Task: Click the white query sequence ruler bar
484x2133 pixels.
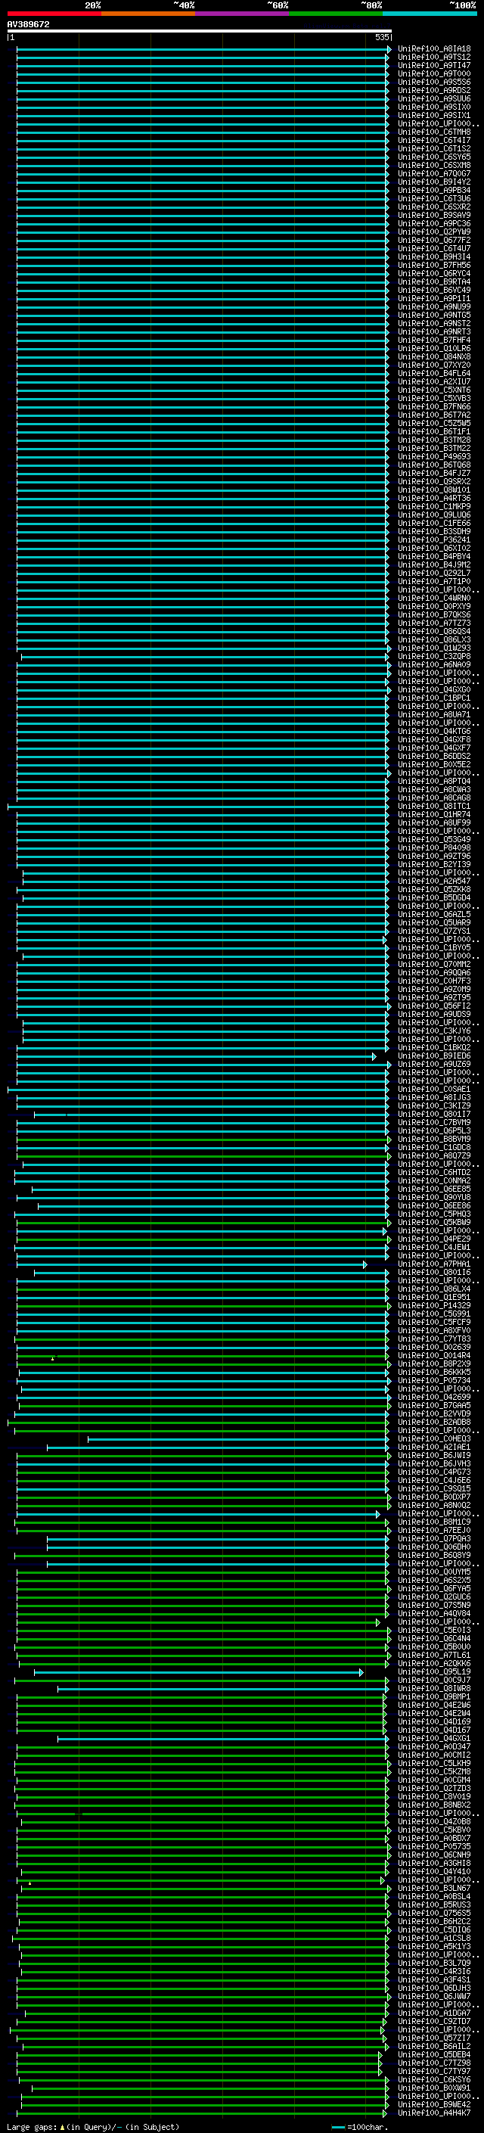Action: [200, 30]
